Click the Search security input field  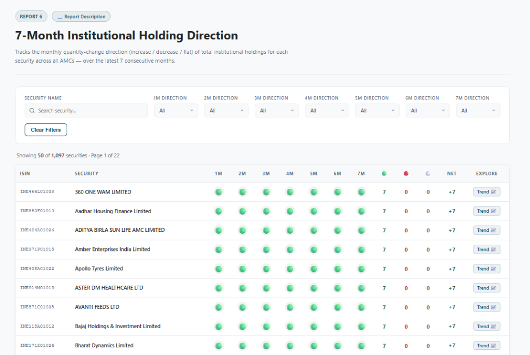pyautogui.click(x=86, y=111)
